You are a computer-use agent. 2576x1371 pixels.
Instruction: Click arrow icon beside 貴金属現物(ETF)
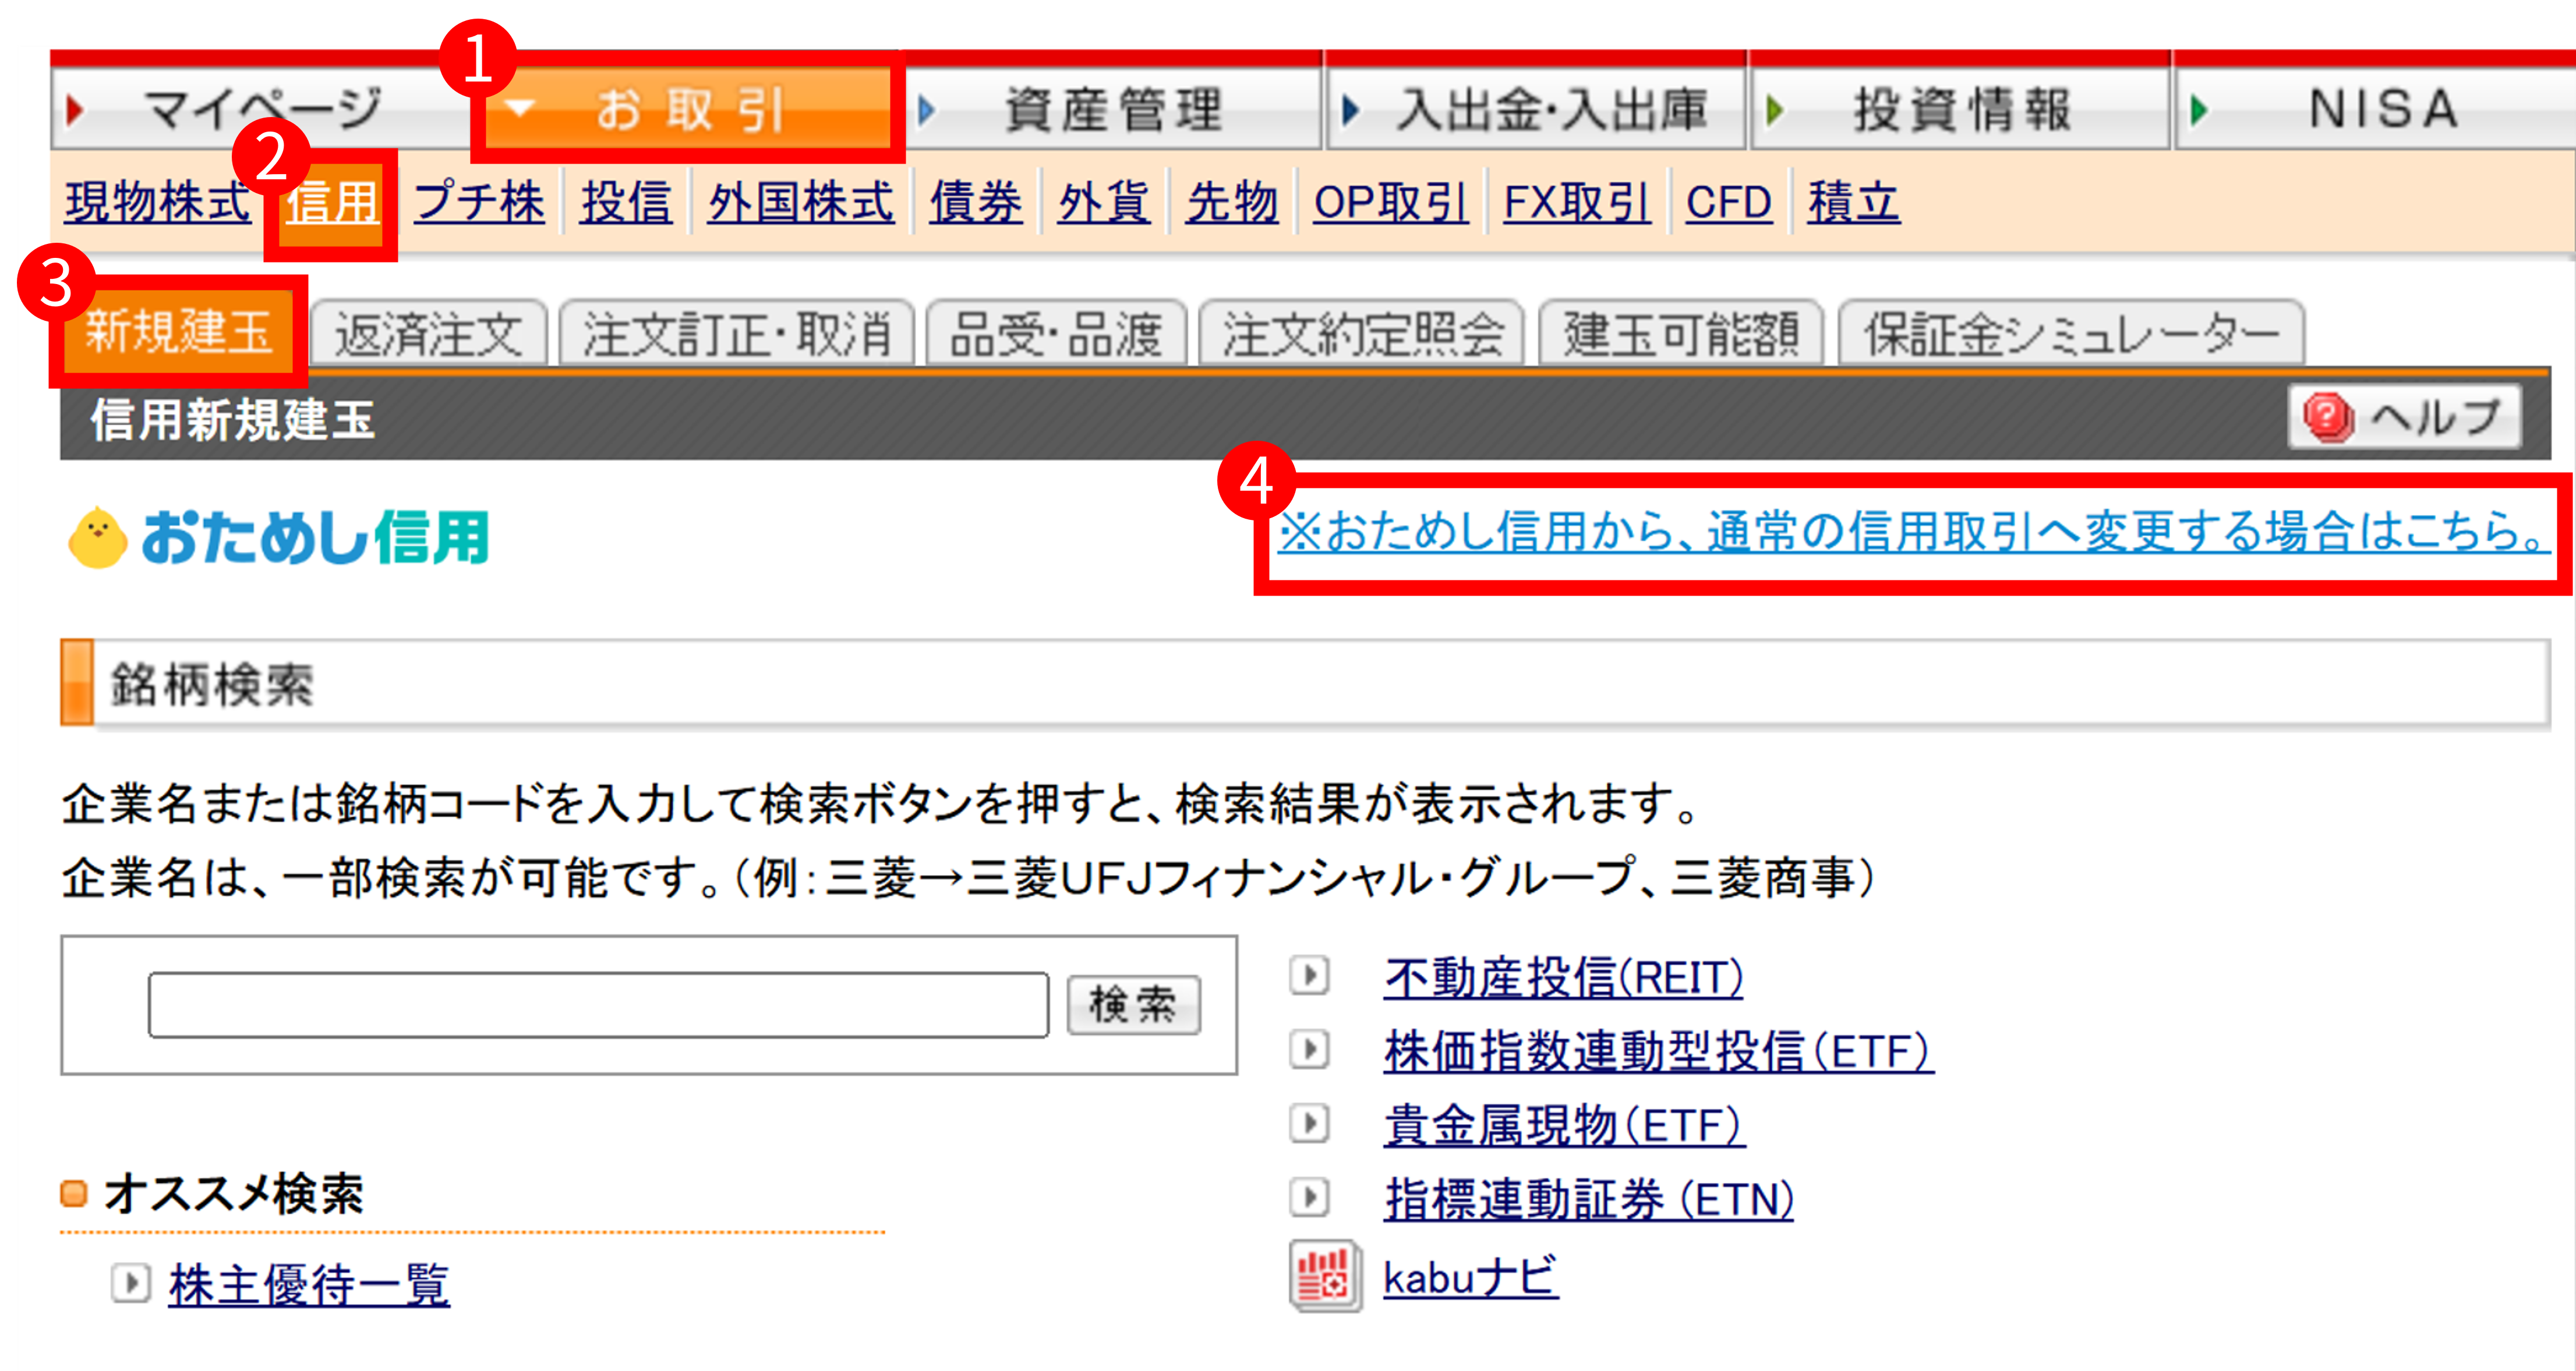click(1309, 1123)
